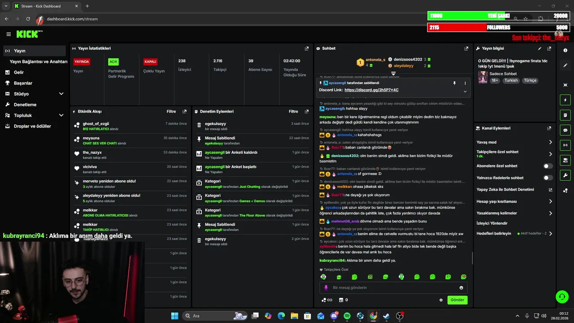This screenshot has height=323, width=574.
Task: Open Filtre in Denetim Eylemleri panel
Action: [293, 111]
